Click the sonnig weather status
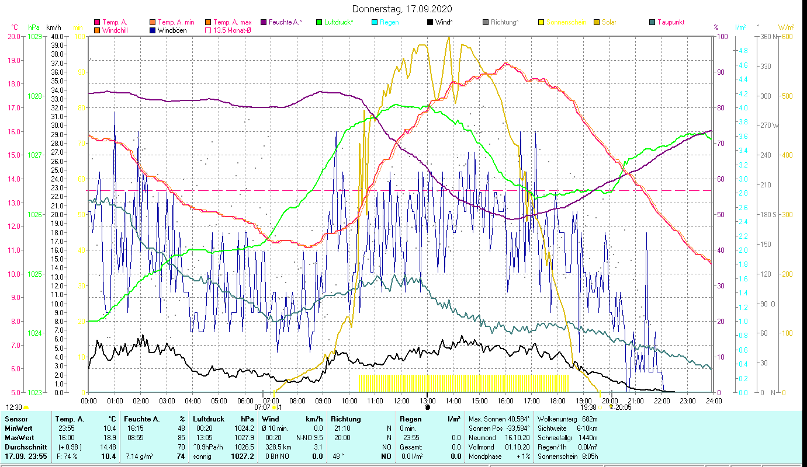Screen dimensions: 807x467 202,456
